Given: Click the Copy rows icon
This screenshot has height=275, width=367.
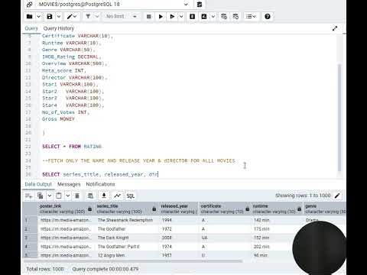Looking at the screenshot, I should pyautogui.click(x=40, y=196).
